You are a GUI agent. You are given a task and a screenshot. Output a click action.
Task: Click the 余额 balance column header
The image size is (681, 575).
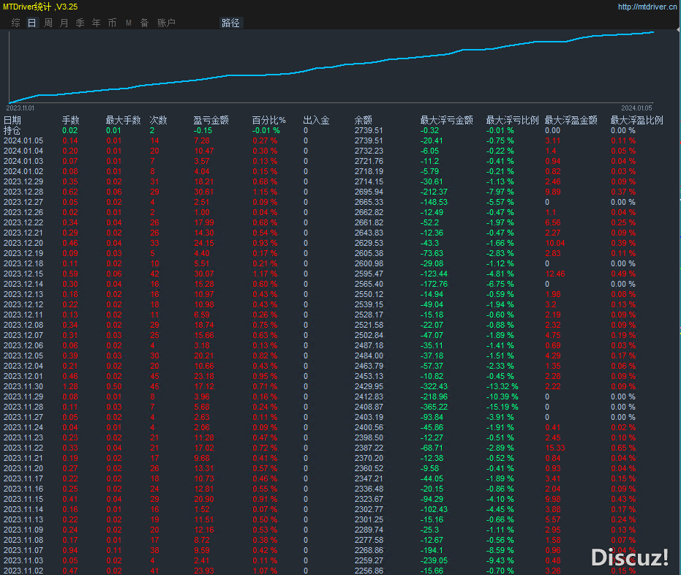tap(364, 120)
